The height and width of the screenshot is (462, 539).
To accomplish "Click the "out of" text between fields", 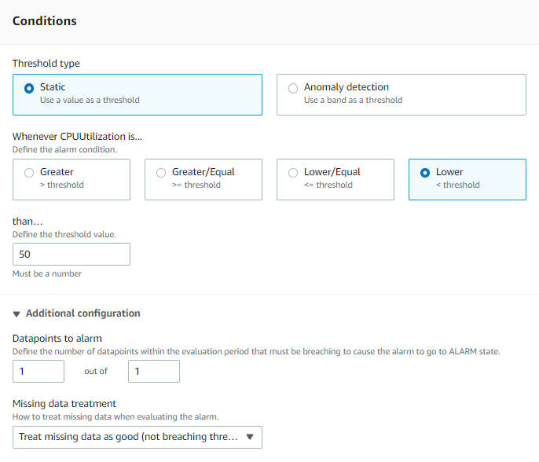I will pos(96,371).
